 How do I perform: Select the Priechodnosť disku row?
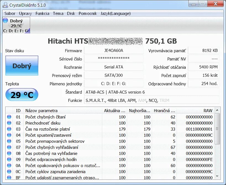110,123
